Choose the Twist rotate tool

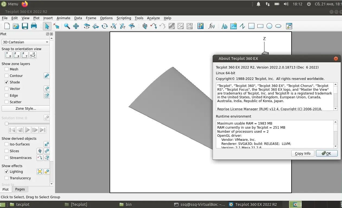(x=105, y=26)
